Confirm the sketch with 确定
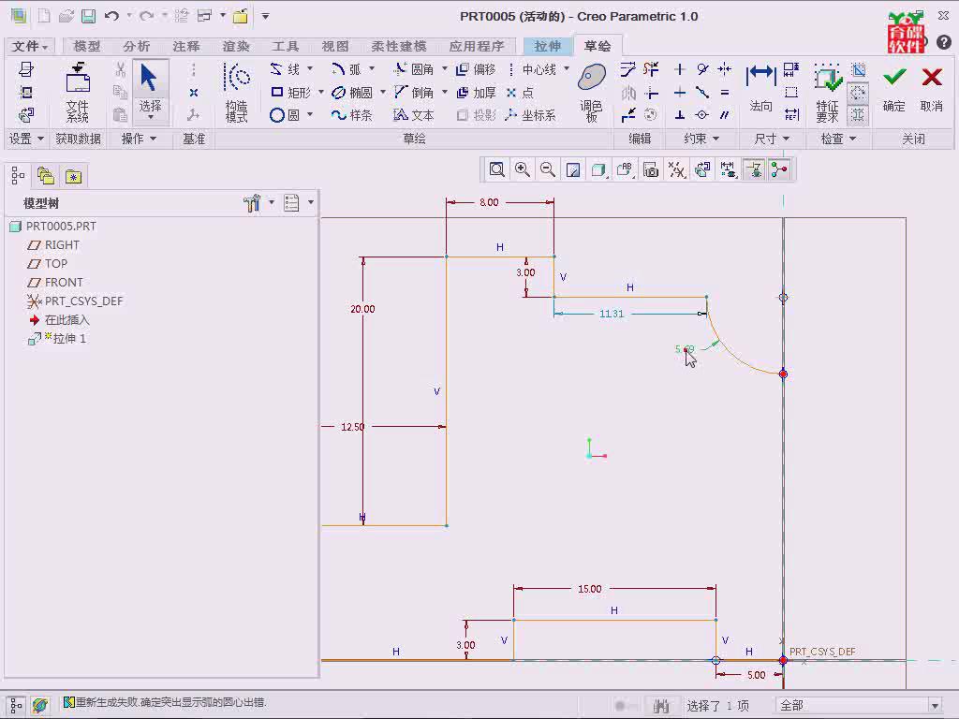Image resolution: width=959 pixels, height=719 pixels. (894, 89)
